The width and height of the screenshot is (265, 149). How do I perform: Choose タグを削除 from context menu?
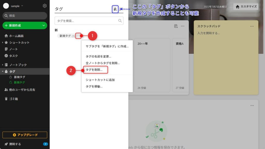click(x=107, y=70)
